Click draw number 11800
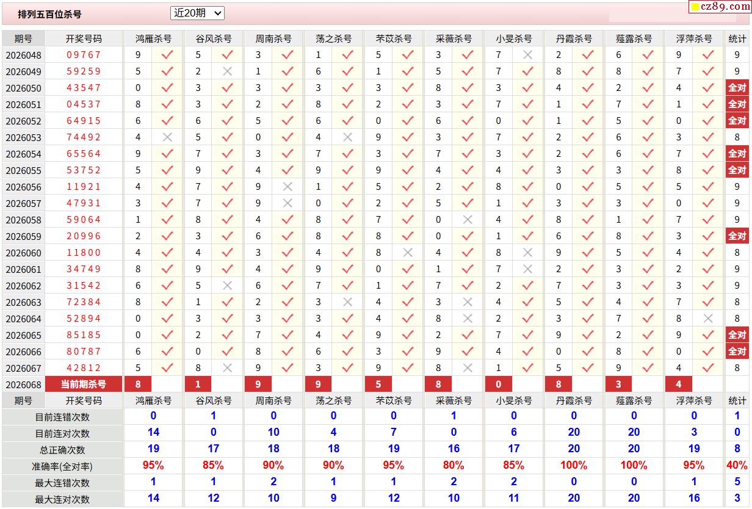The image size is (752, 509). 84,252
